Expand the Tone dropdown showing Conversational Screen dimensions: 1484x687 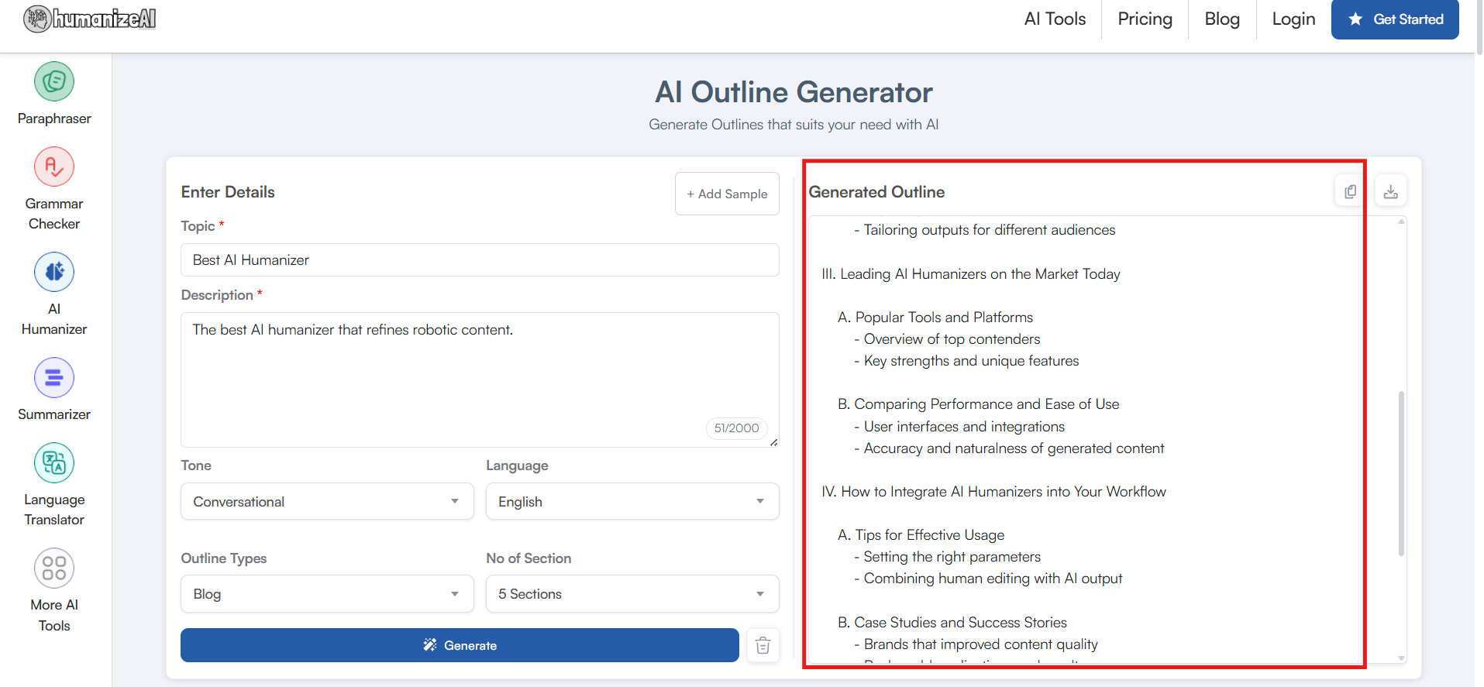coord(326,501)
